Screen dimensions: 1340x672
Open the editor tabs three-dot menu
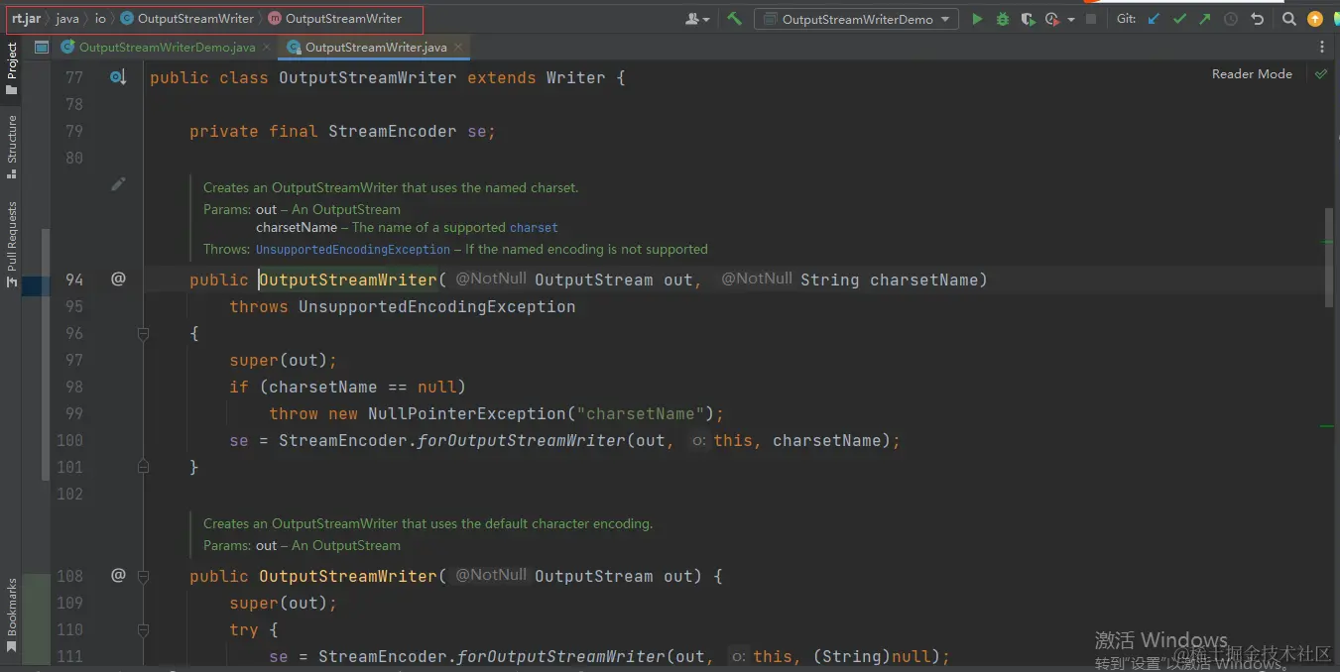(x=1322, y=47)
